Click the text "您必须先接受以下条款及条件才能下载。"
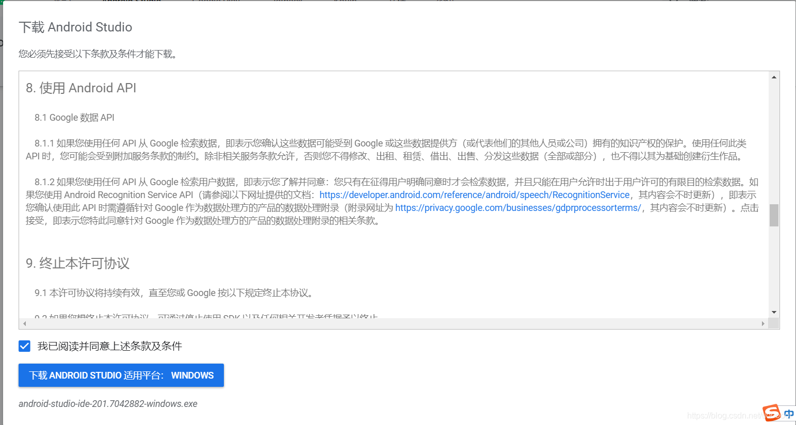The image size is (796, 425). click(x=99, y=54)
